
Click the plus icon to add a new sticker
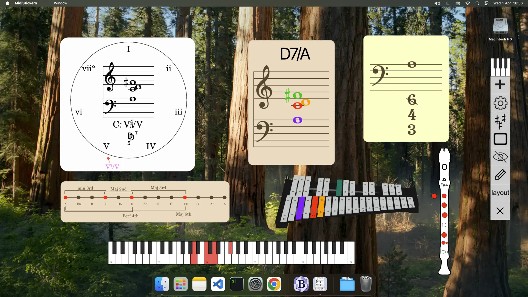coord(500,84)
